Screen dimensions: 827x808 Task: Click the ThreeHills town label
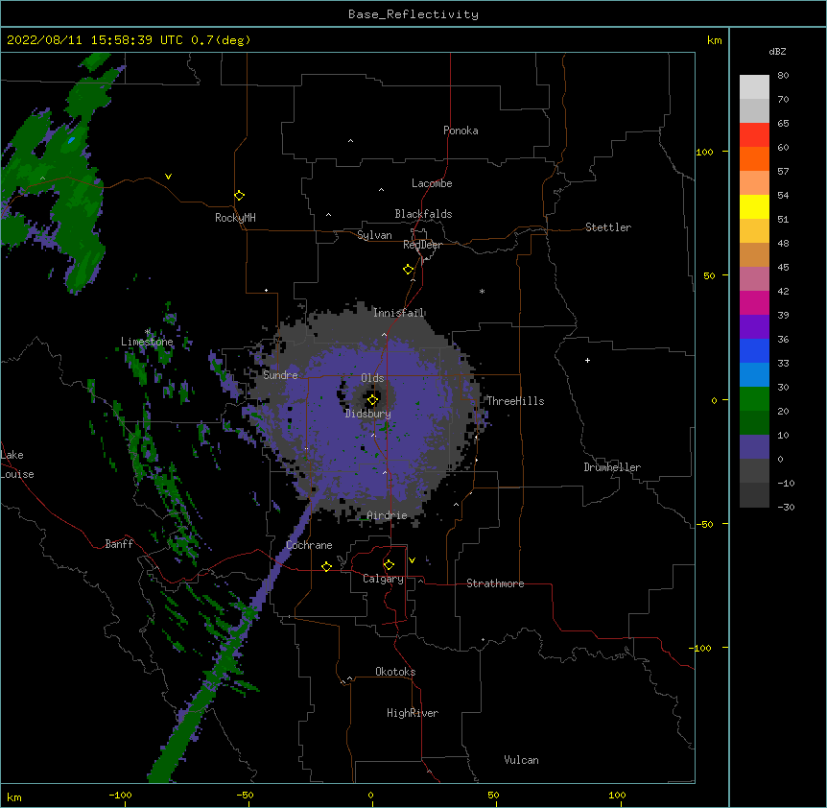point(515,401)
